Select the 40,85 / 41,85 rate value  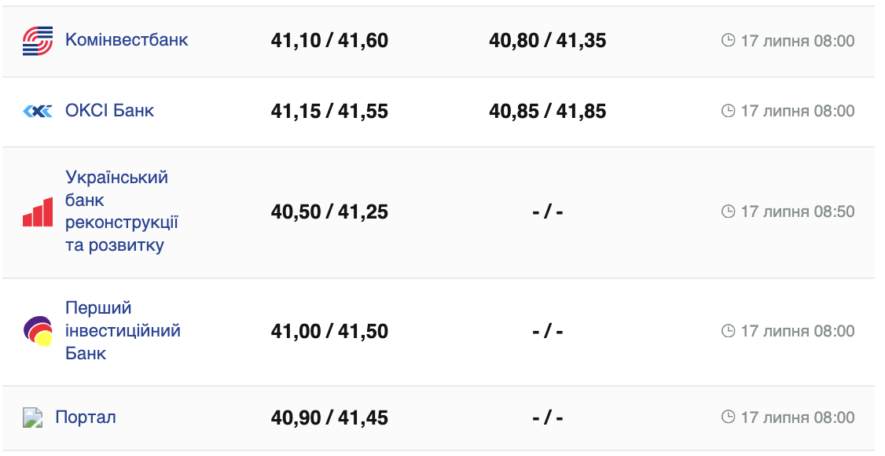[x=547, y=111]
